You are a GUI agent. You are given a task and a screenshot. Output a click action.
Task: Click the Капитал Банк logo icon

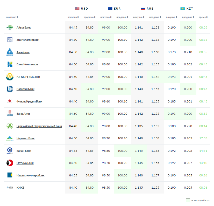click(10, 89)
